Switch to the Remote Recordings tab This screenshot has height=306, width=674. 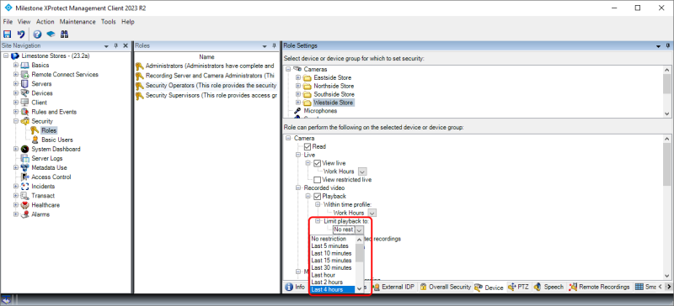click(600, 288)
